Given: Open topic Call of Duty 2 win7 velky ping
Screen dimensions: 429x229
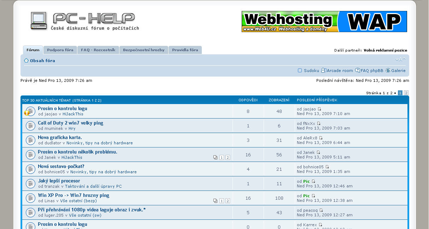Looking at the screenshot, I should point(70,123).
